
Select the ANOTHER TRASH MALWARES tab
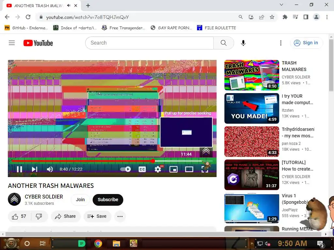(x=42, y=6)
